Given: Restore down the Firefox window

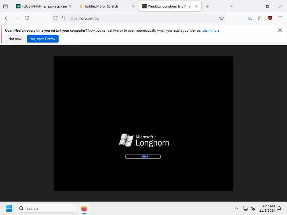Looking at the screenshot, I should click(x=268, y=6).
